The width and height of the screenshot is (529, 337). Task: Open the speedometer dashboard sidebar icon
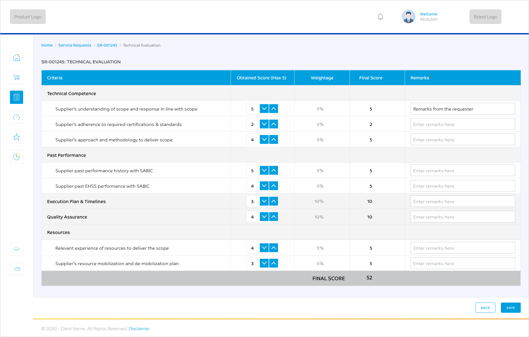pos(17,117)
